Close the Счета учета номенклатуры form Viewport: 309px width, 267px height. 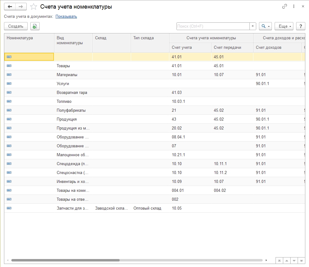pyautogui.click(x=303, y=6)
